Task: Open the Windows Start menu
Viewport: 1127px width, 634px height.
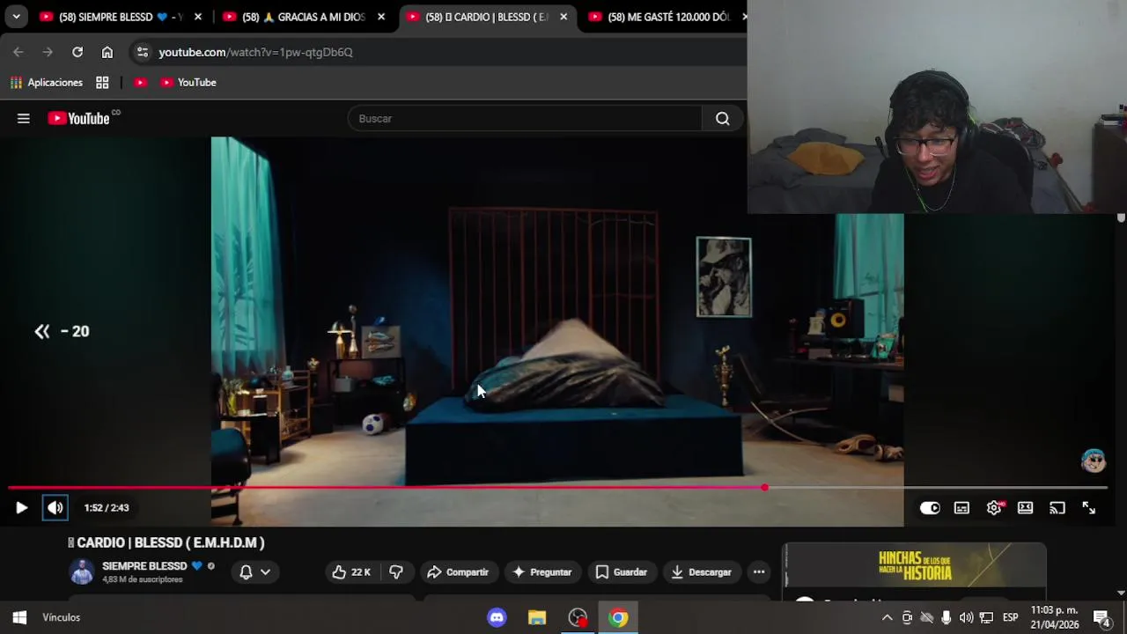Action: click(x=19, y=617)
